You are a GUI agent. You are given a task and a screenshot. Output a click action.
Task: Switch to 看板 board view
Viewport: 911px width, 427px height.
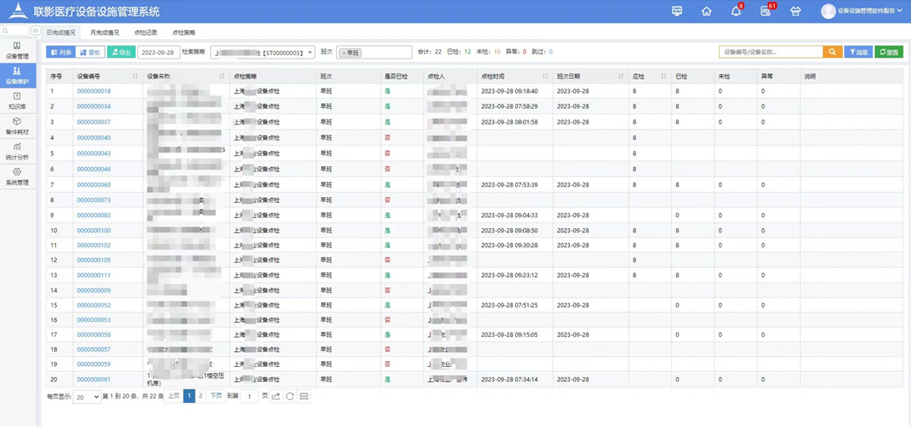90,52
